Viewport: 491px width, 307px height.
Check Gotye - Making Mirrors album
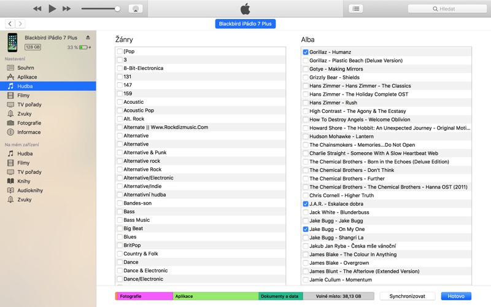(306, 69)
